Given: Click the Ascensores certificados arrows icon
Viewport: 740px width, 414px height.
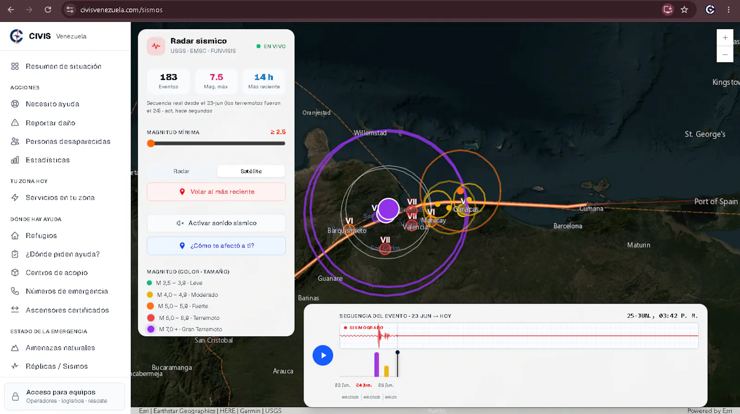Looking at the screenshot, I should point(15,310).
